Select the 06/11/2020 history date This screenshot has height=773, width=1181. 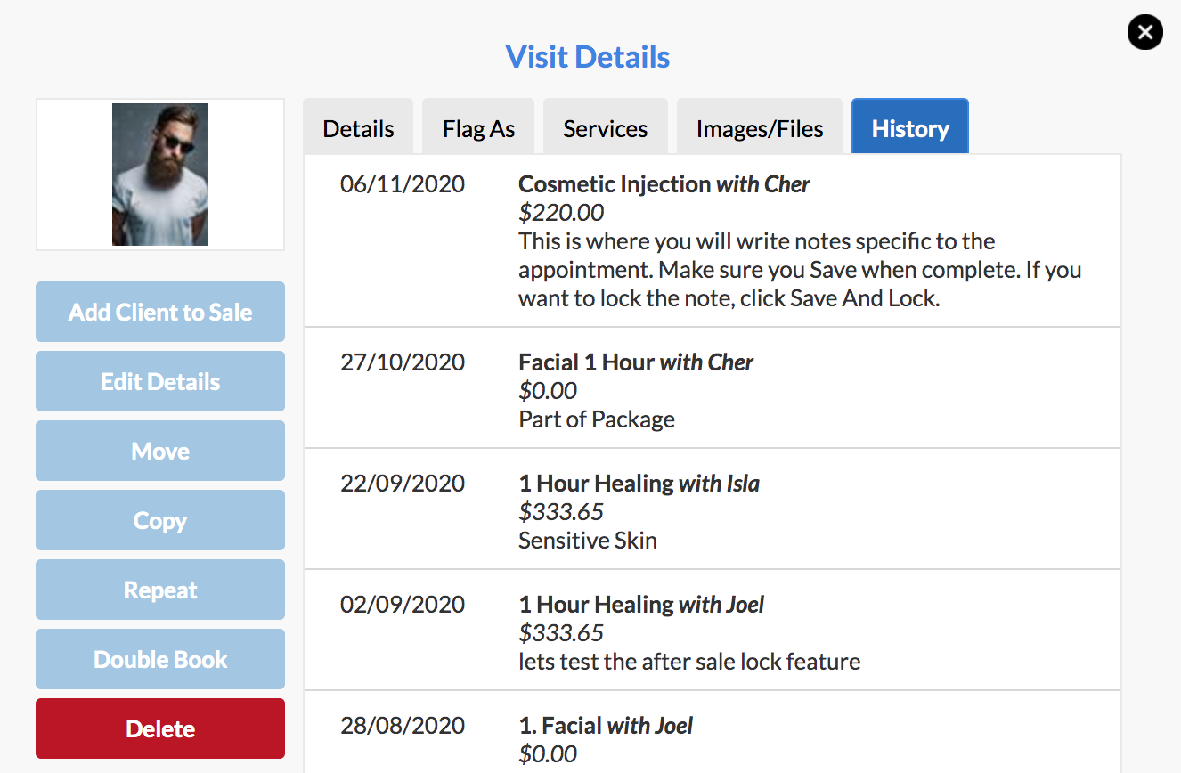coord(403,184)
